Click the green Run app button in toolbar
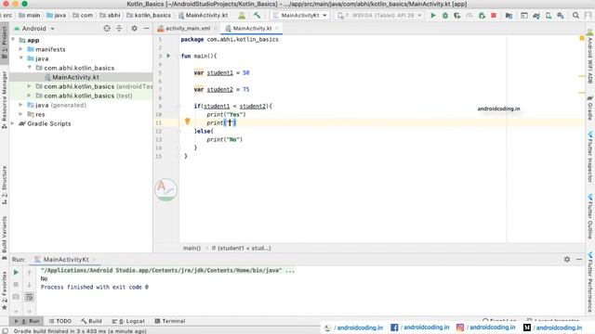 [x=433, y=16]
